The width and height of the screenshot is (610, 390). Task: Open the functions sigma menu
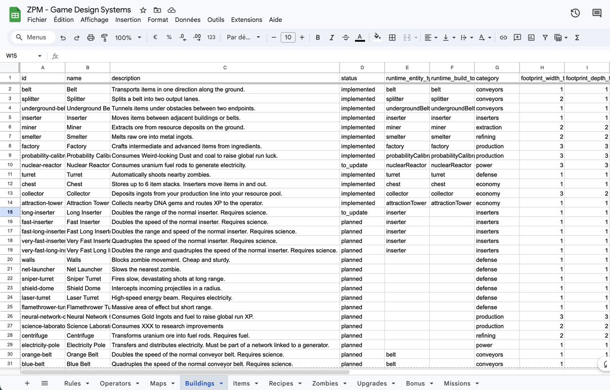pyautogui.click(x=577, y=37)
